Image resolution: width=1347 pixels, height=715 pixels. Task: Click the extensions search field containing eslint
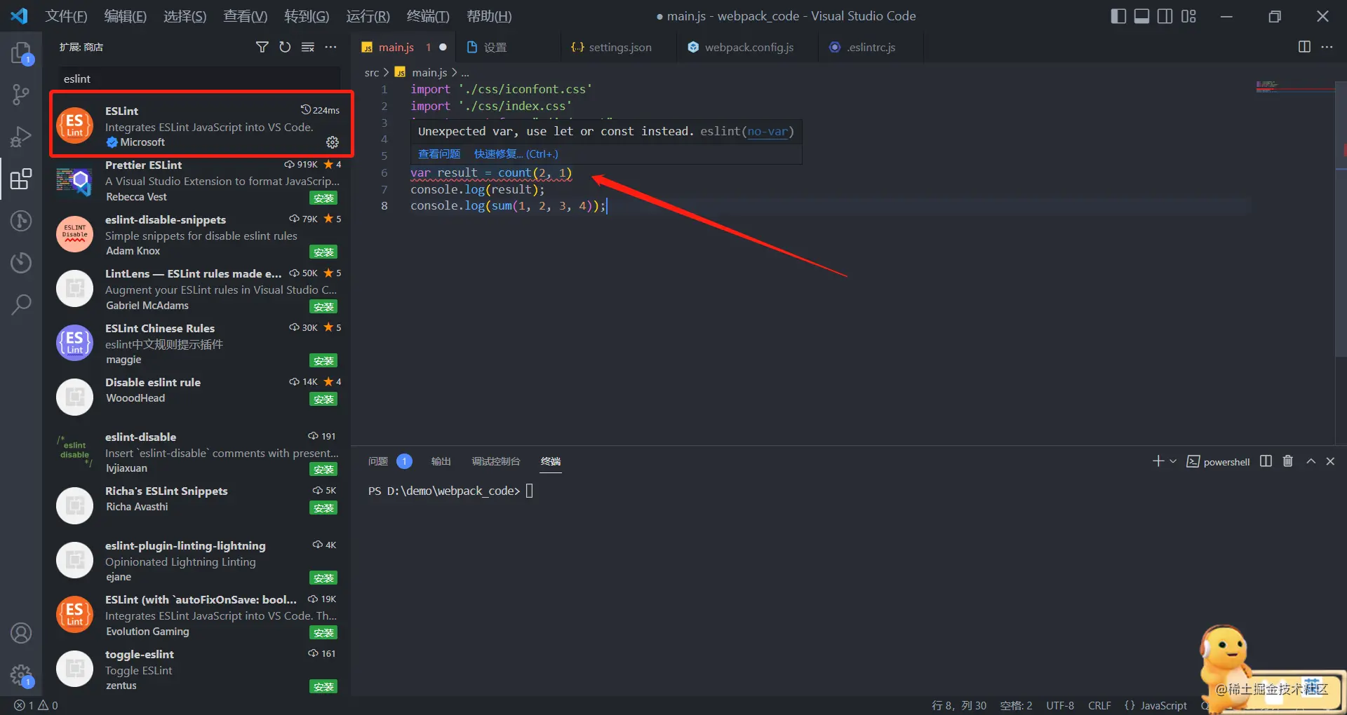[x=200, y=79]
